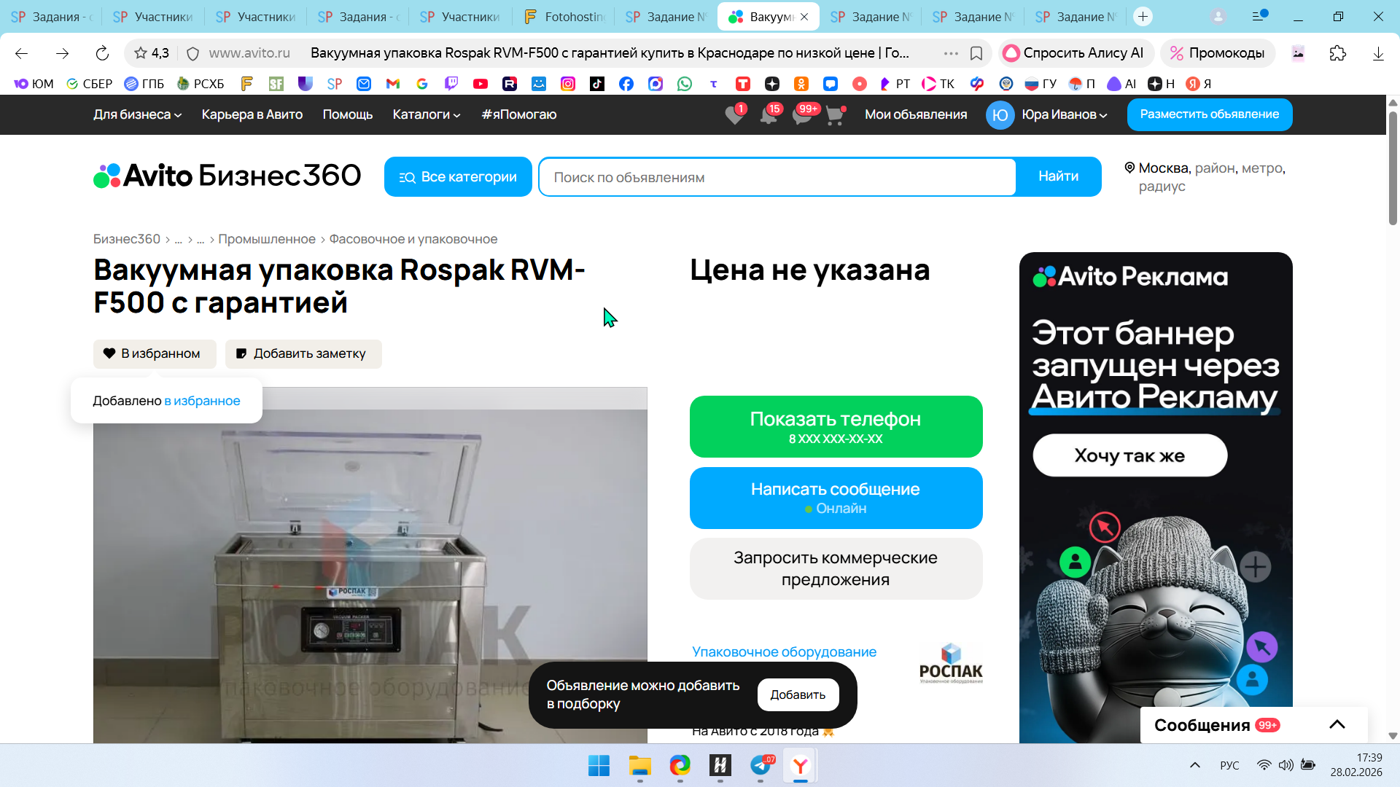Click the page vertical scrollbar thumb
Image resolution: width=1400 pixels, height=787 pixels.
(1393, 168)
